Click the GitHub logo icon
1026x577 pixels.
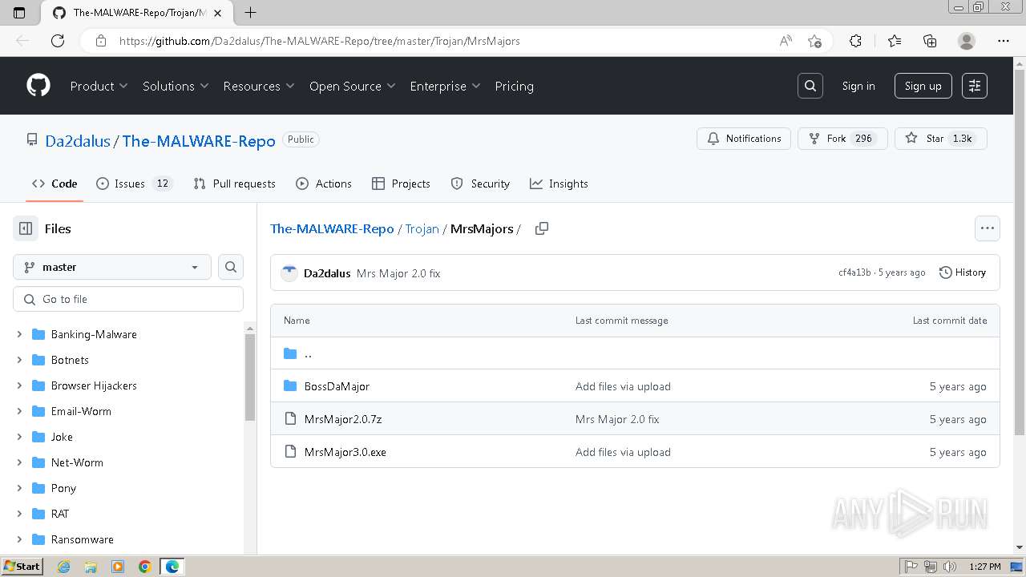click(x=38, y=86)
